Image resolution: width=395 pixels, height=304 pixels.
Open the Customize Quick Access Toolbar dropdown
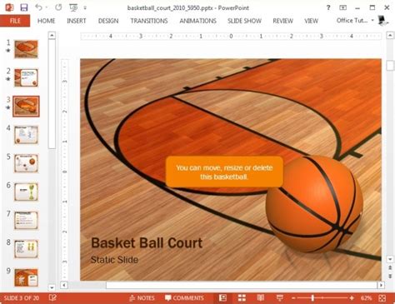tap(85, 7)
